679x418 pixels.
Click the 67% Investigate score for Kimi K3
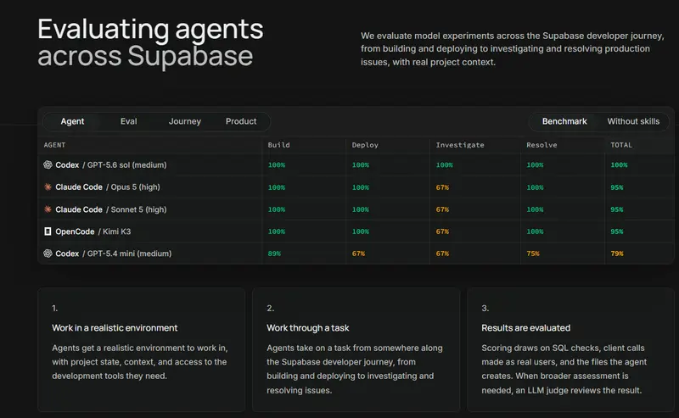[x=442, y=231]
